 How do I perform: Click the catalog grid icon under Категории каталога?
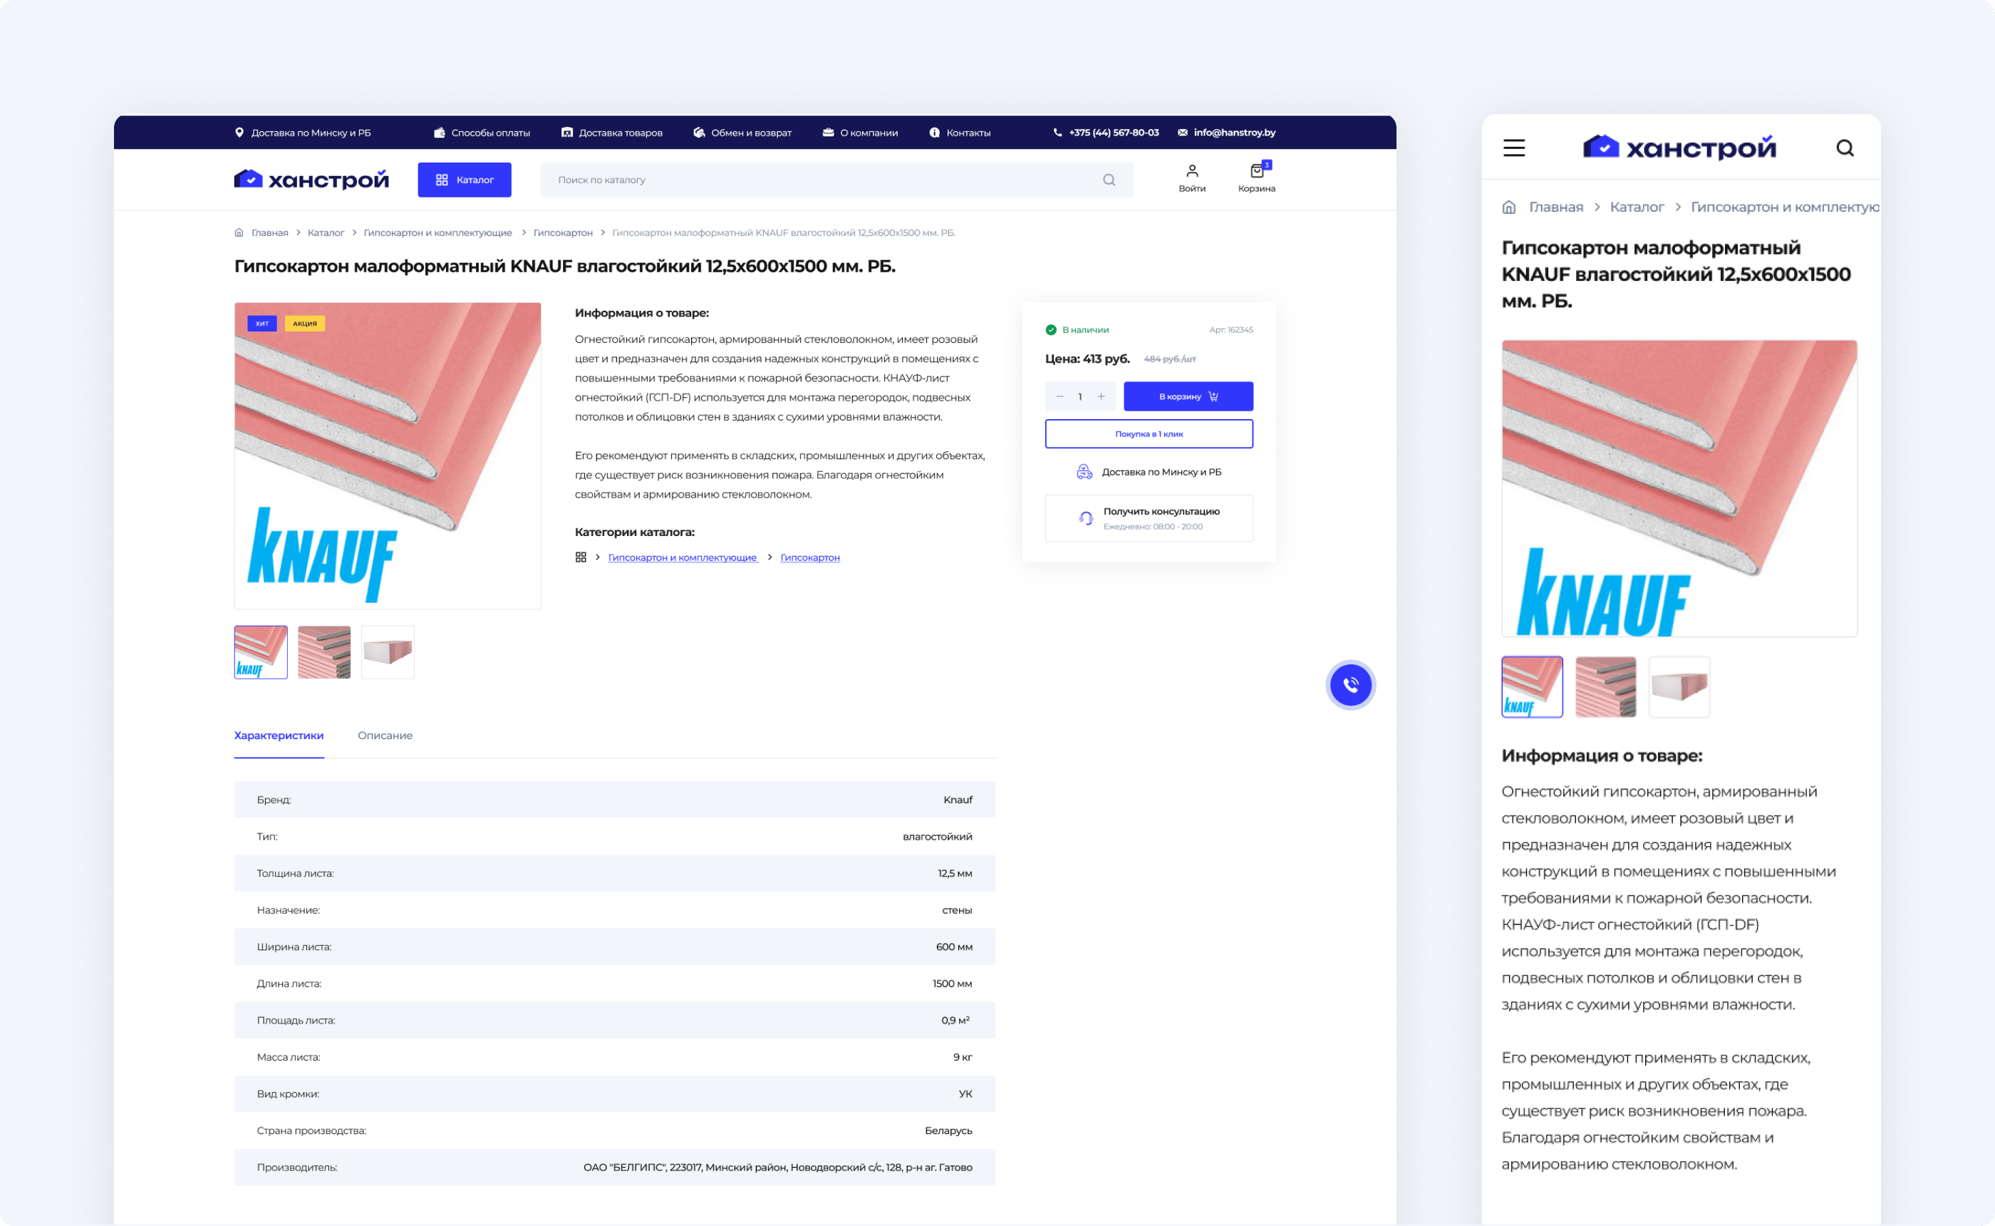[580, 557]
